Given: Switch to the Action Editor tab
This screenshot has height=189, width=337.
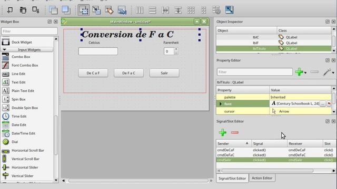Looking at the screenshot, I should pyautogui.click(x=262, y=178).
